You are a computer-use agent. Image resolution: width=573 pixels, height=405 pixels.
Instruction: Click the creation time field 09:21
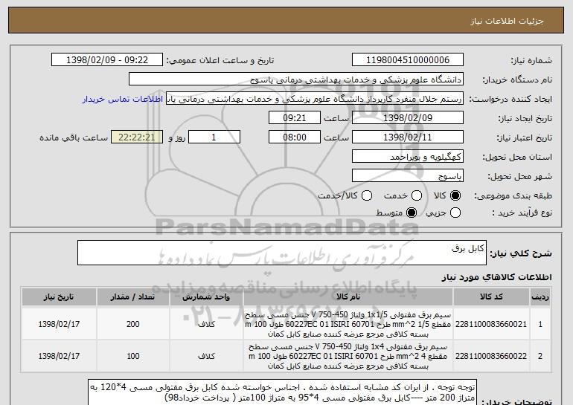295,118
